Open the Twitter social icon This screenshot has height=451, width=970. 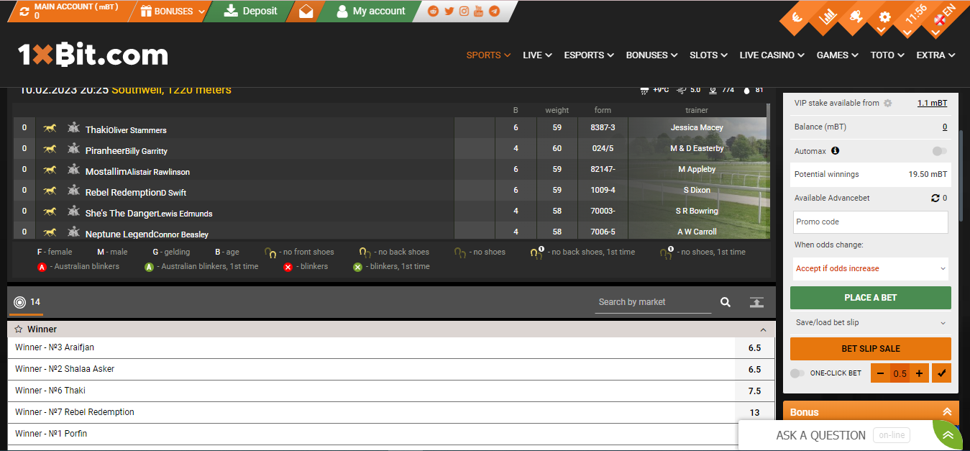pos(448,11)
